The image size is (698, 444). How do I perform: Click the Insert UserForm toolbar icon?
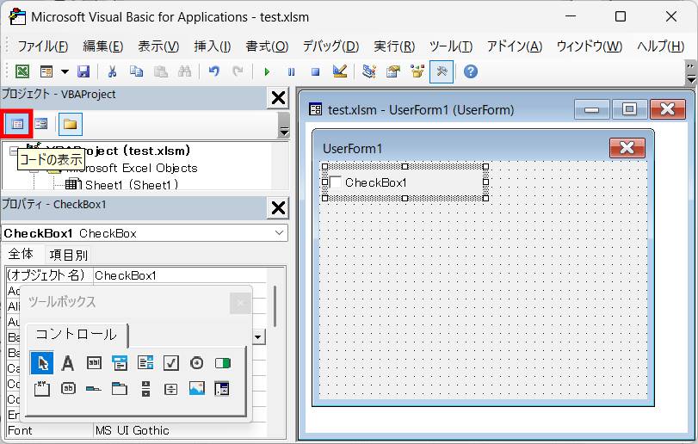46,71
